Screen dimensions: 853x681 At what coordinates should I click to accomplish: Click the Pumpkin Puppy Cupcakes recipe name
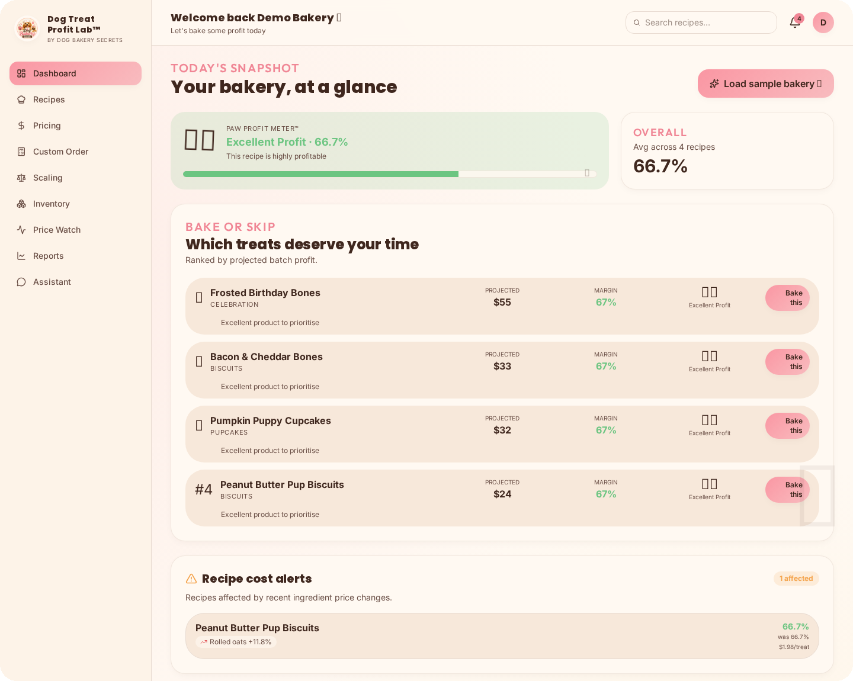[x=271, y=420]
